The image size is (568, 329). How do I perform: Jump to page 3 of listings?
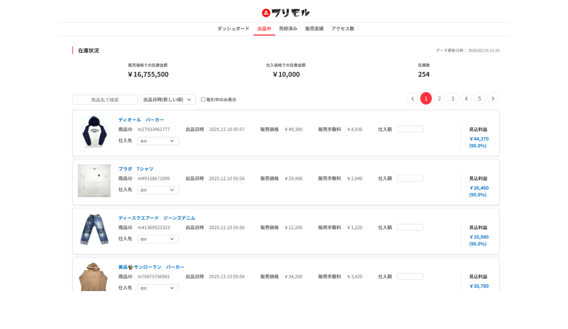click(453, 98)
